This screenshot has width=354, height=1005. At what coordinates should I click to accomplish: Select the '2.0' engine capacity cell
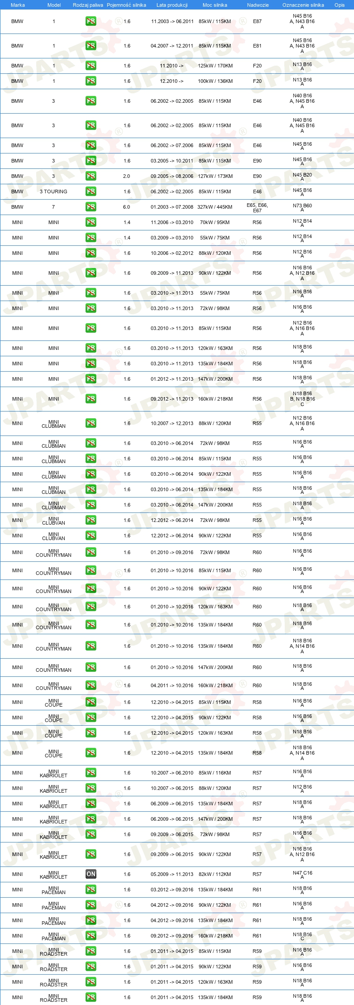click(x=127, y=176)
